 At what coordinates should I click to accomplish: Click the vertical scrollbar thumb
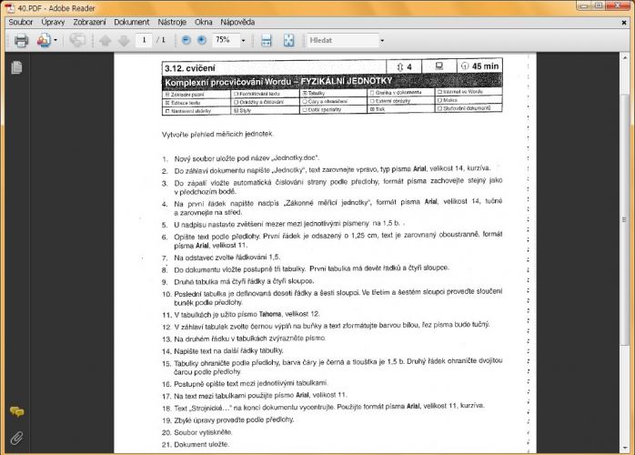[624, 219]
